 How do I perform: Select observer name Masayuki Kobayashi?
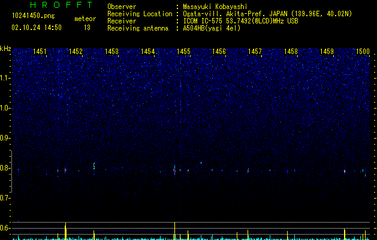(215, 7)
